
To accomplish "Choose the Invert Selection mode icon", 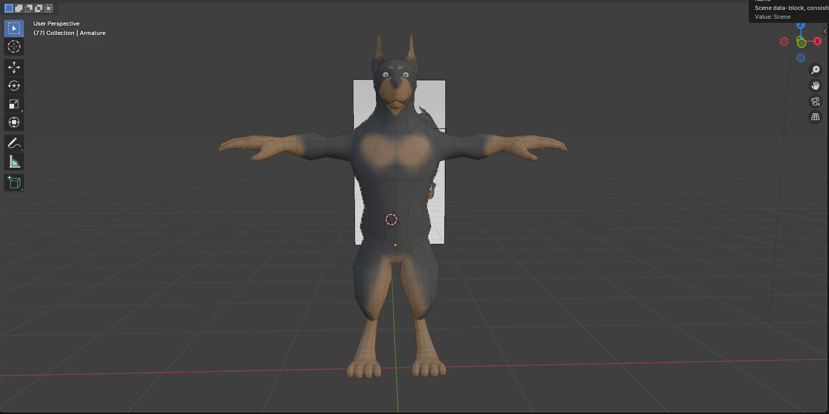I will 39,8.
